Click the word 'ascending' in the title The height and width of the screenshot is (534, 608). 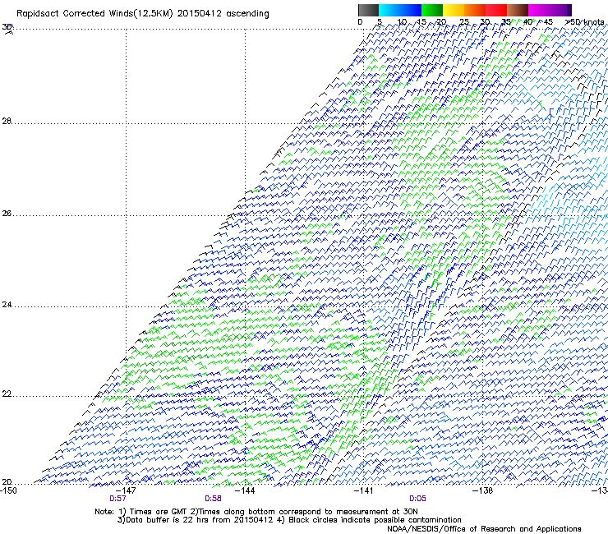pos(247,14)
